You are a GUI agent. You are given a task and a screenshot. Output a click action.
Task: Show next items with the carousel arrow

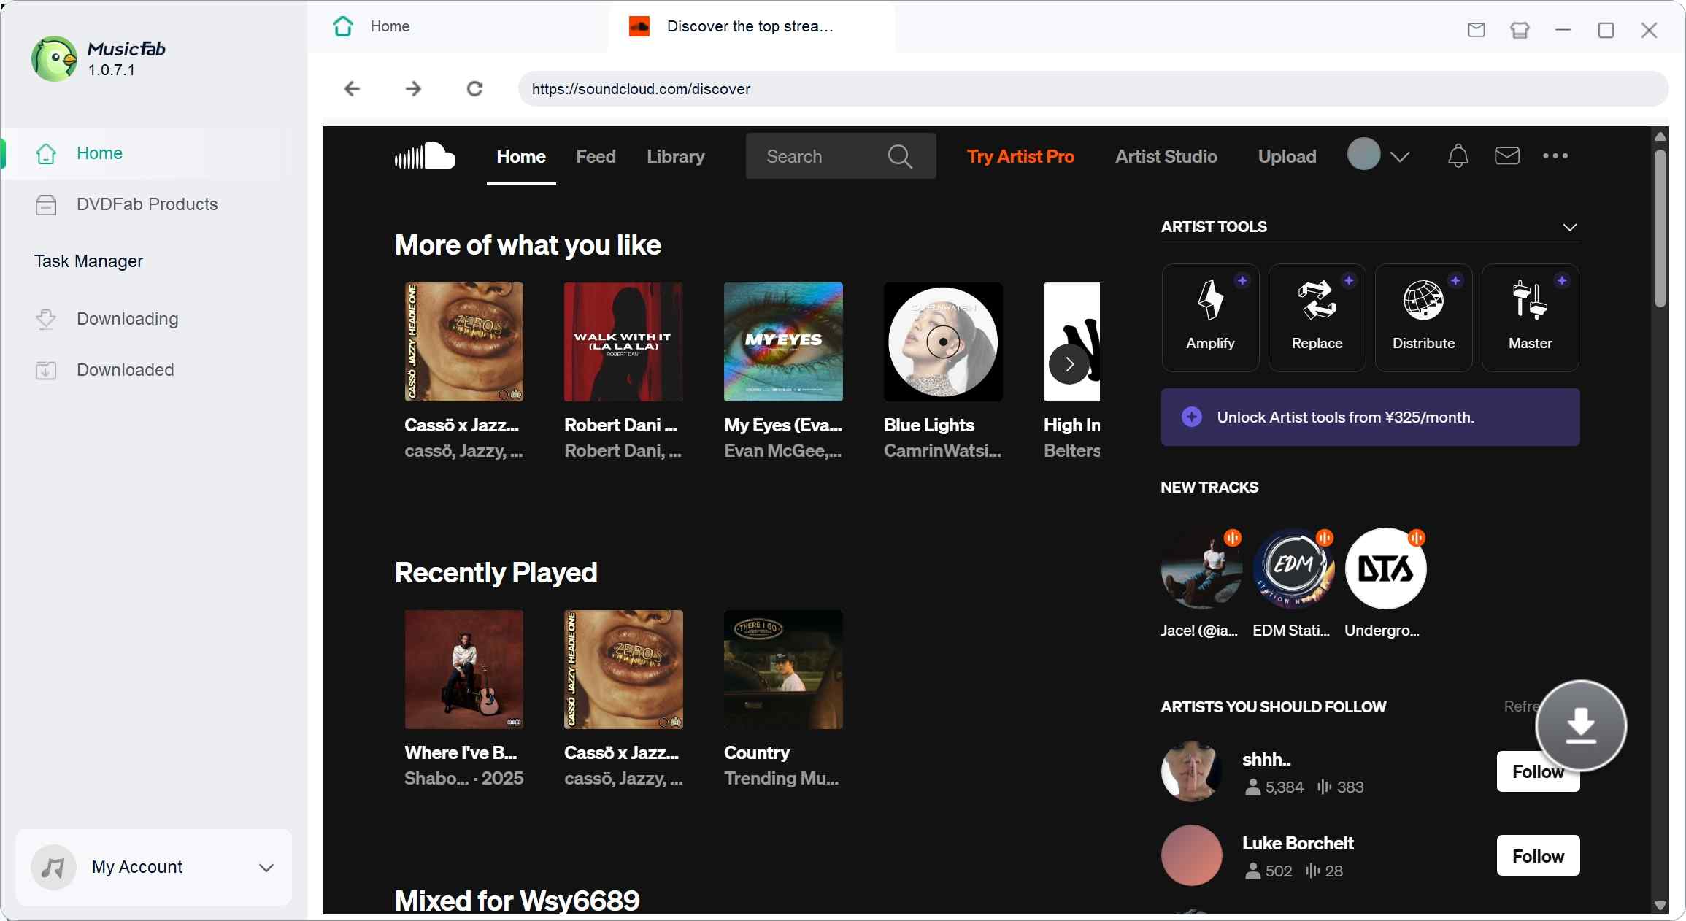[1069, 364]
